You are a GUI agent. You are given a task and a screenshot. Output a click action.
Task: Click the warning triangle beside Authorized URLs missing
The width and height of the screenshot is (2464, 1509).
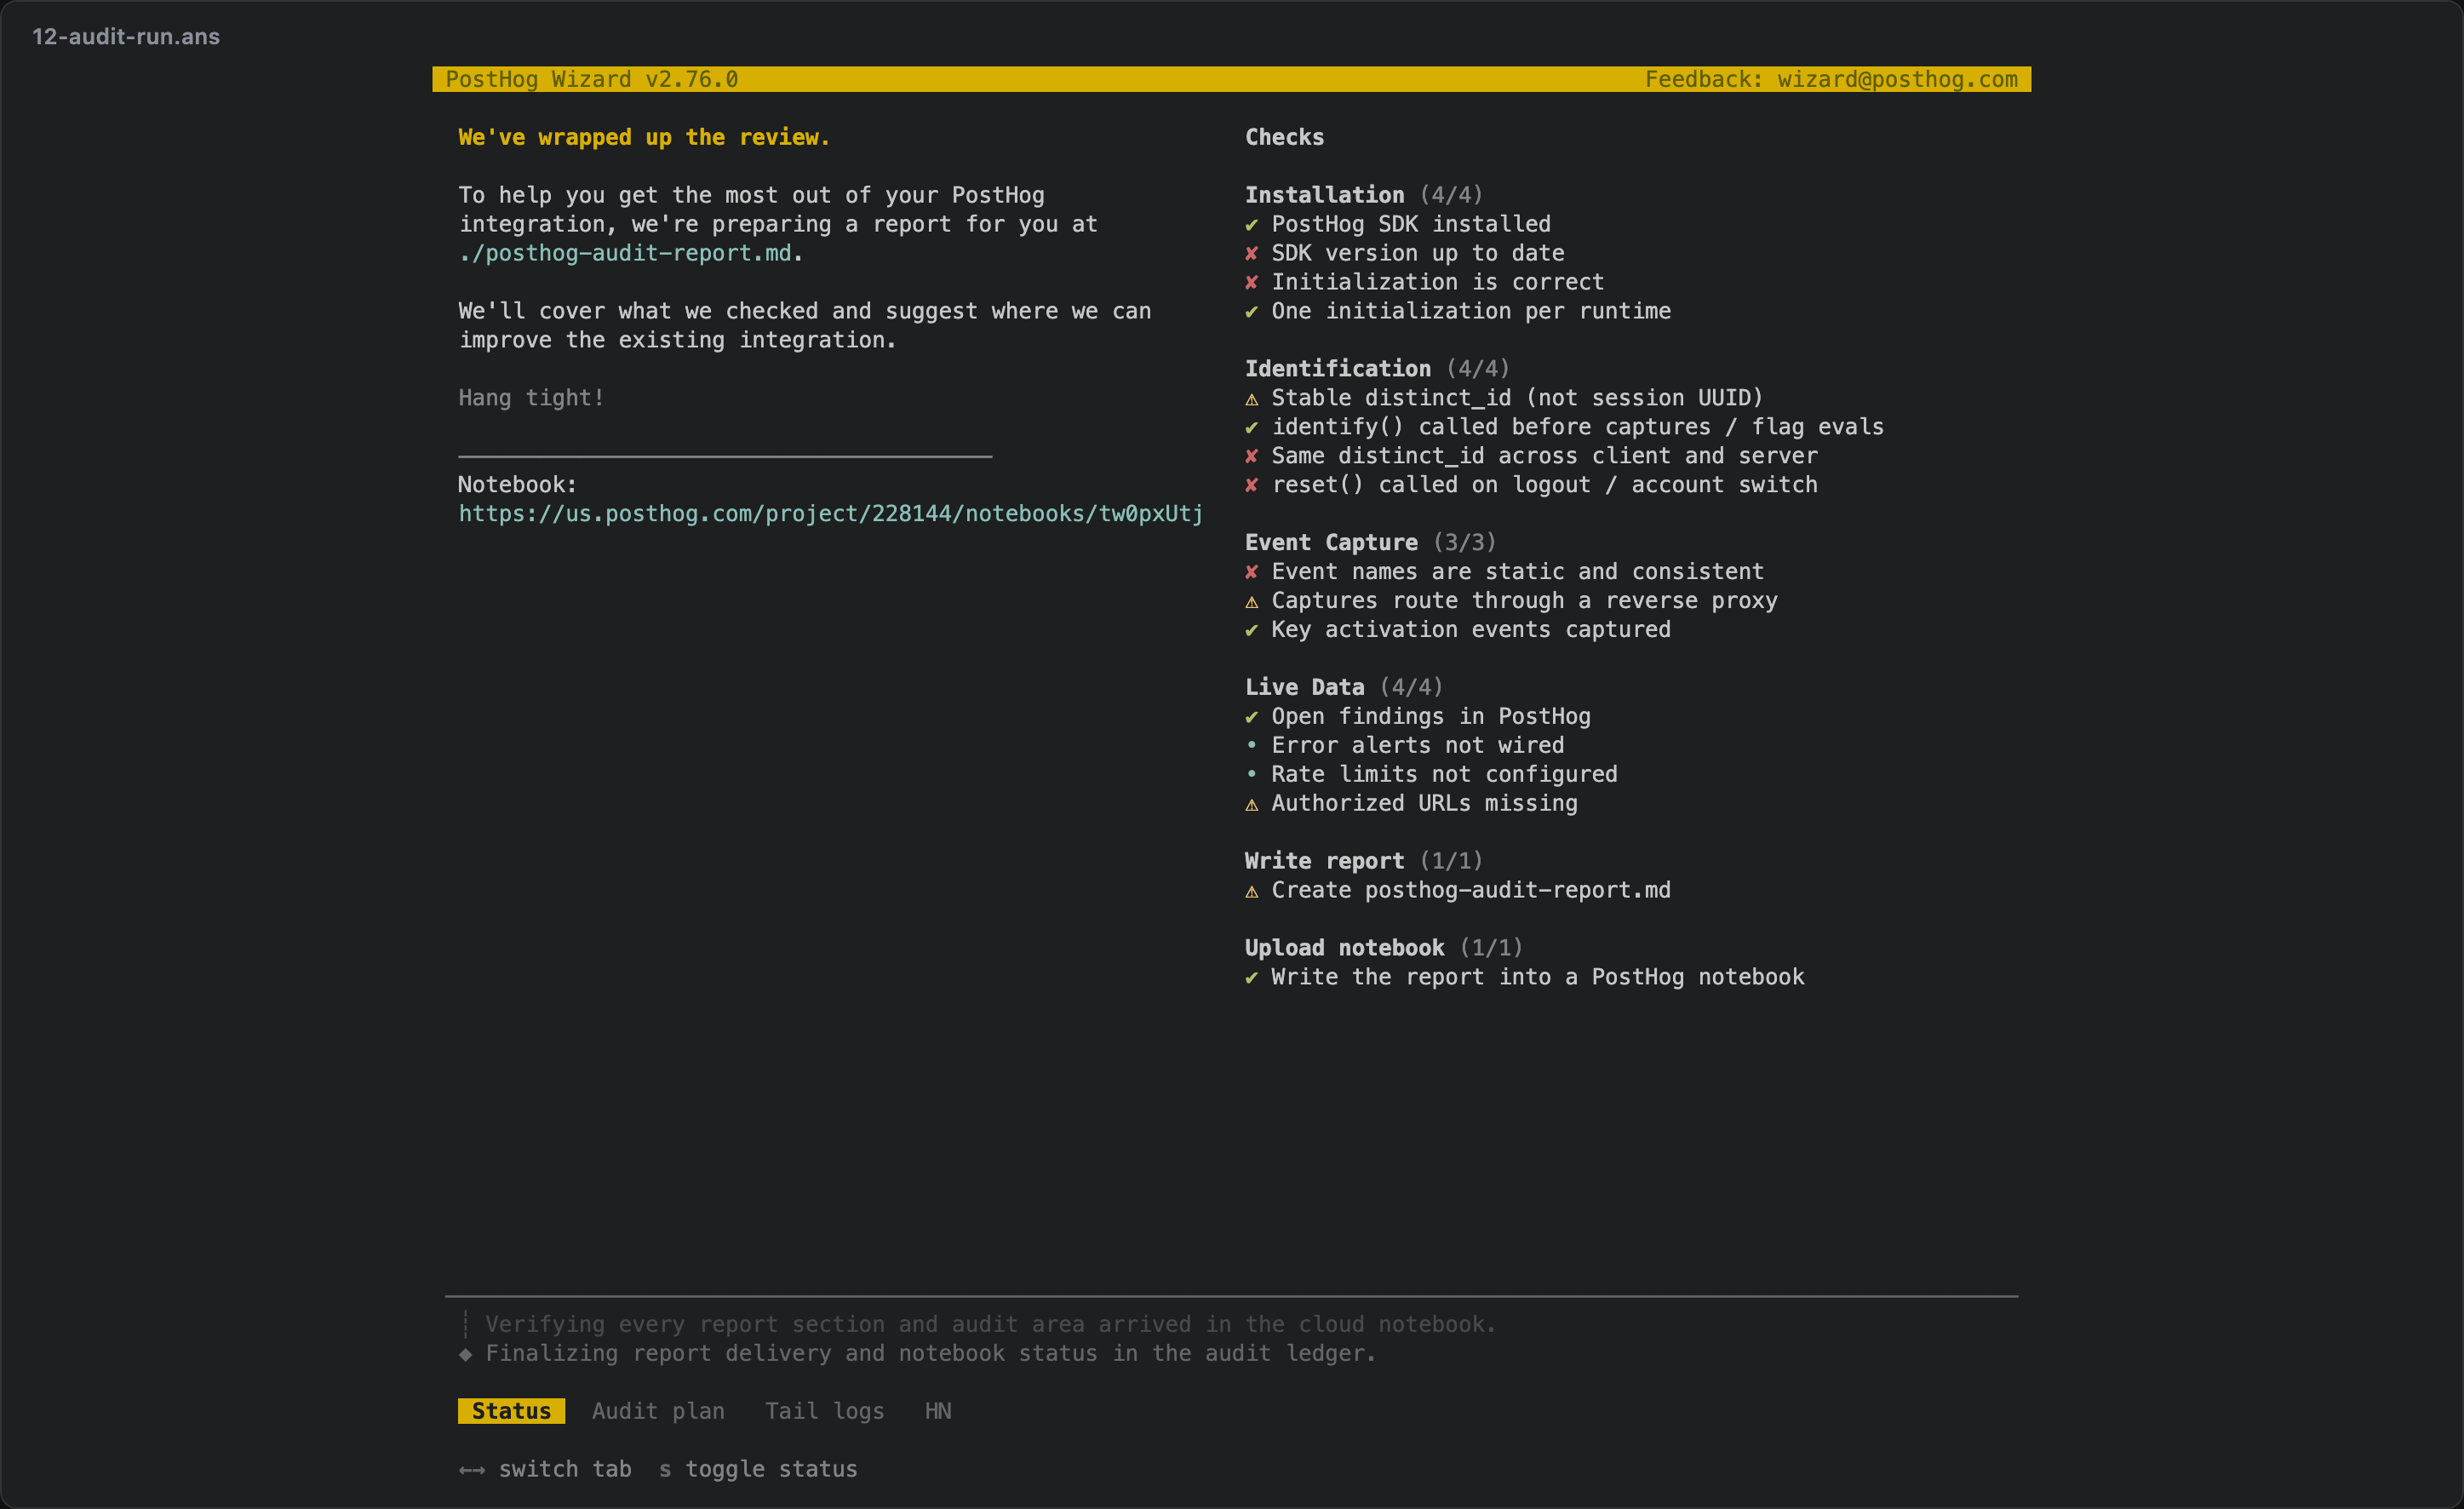point(1251,805)
